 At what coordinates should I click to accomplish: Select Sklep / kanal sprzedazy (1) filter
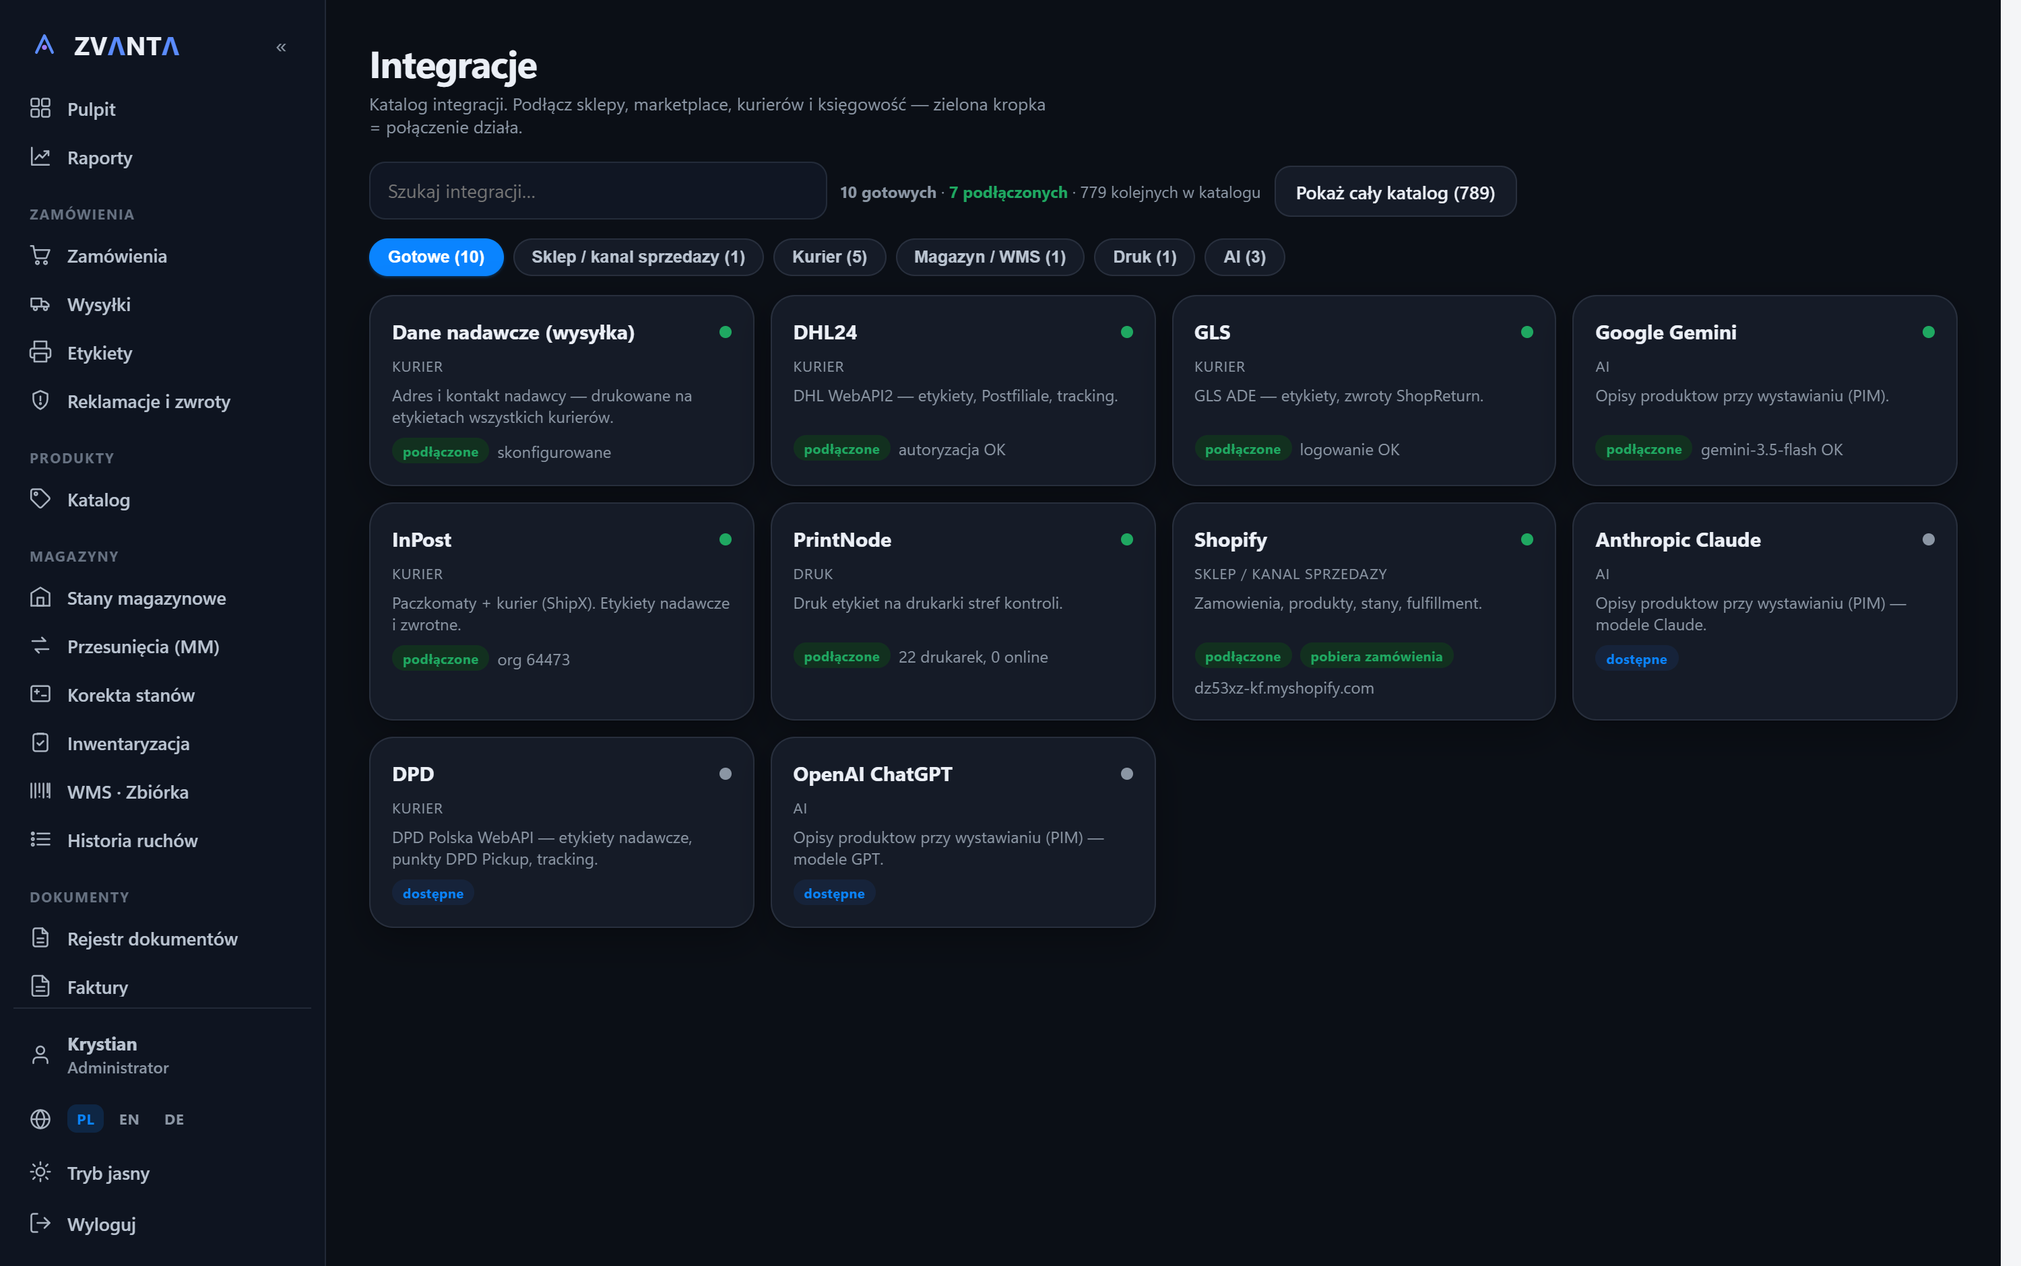pyautogui.click(x=638, y=257)
